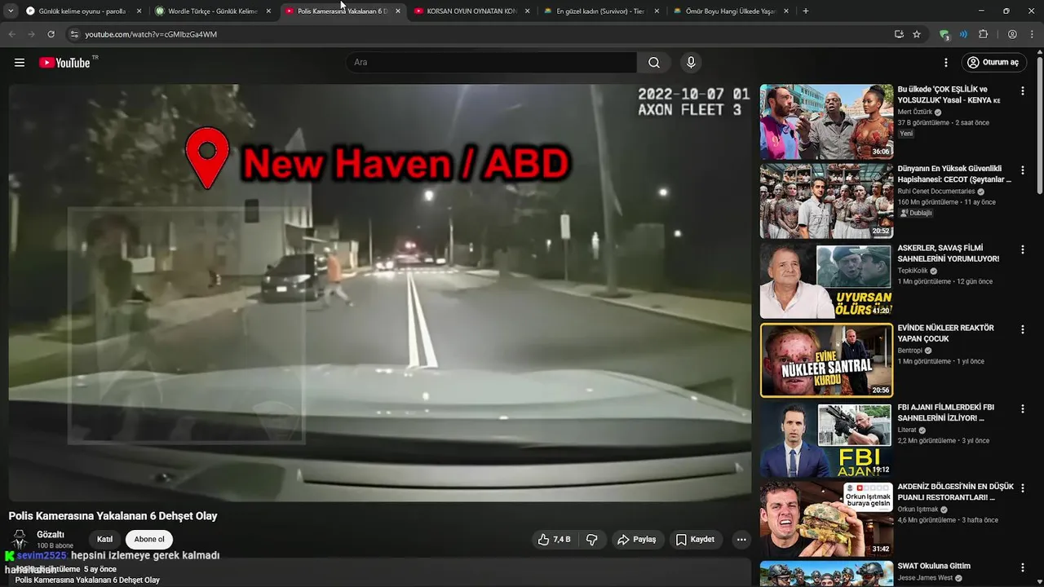Open thumbnail of Akdeniz restoranları video
This screenshot has height=587, width=1044.
coord(826,519)
